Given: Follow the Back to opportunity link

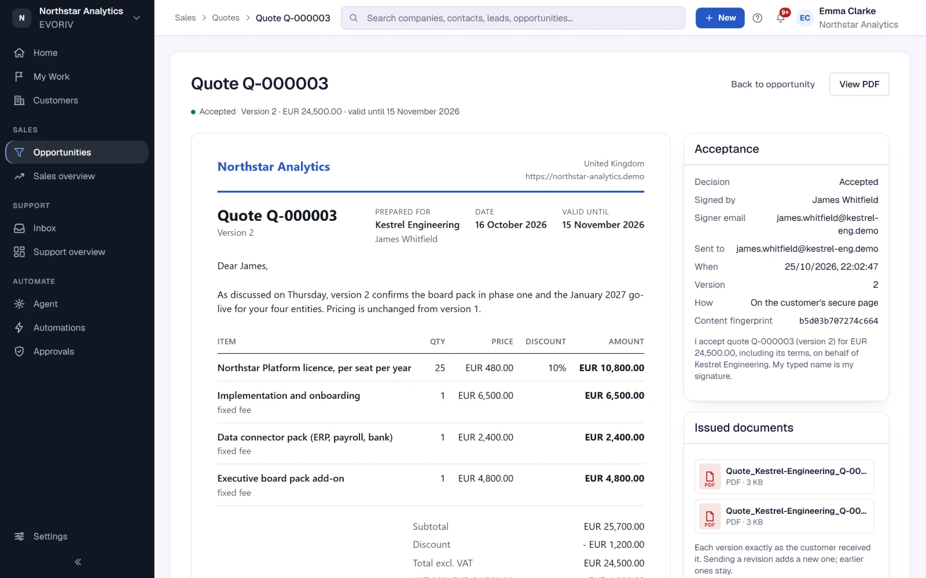Looking at the screenshot, I should [x=773, y=84].
